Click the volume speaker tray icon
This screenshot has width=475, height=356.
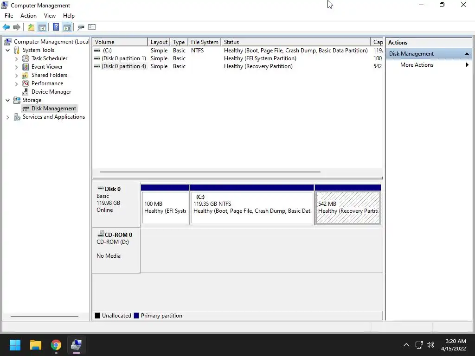[x=430, y=345]
